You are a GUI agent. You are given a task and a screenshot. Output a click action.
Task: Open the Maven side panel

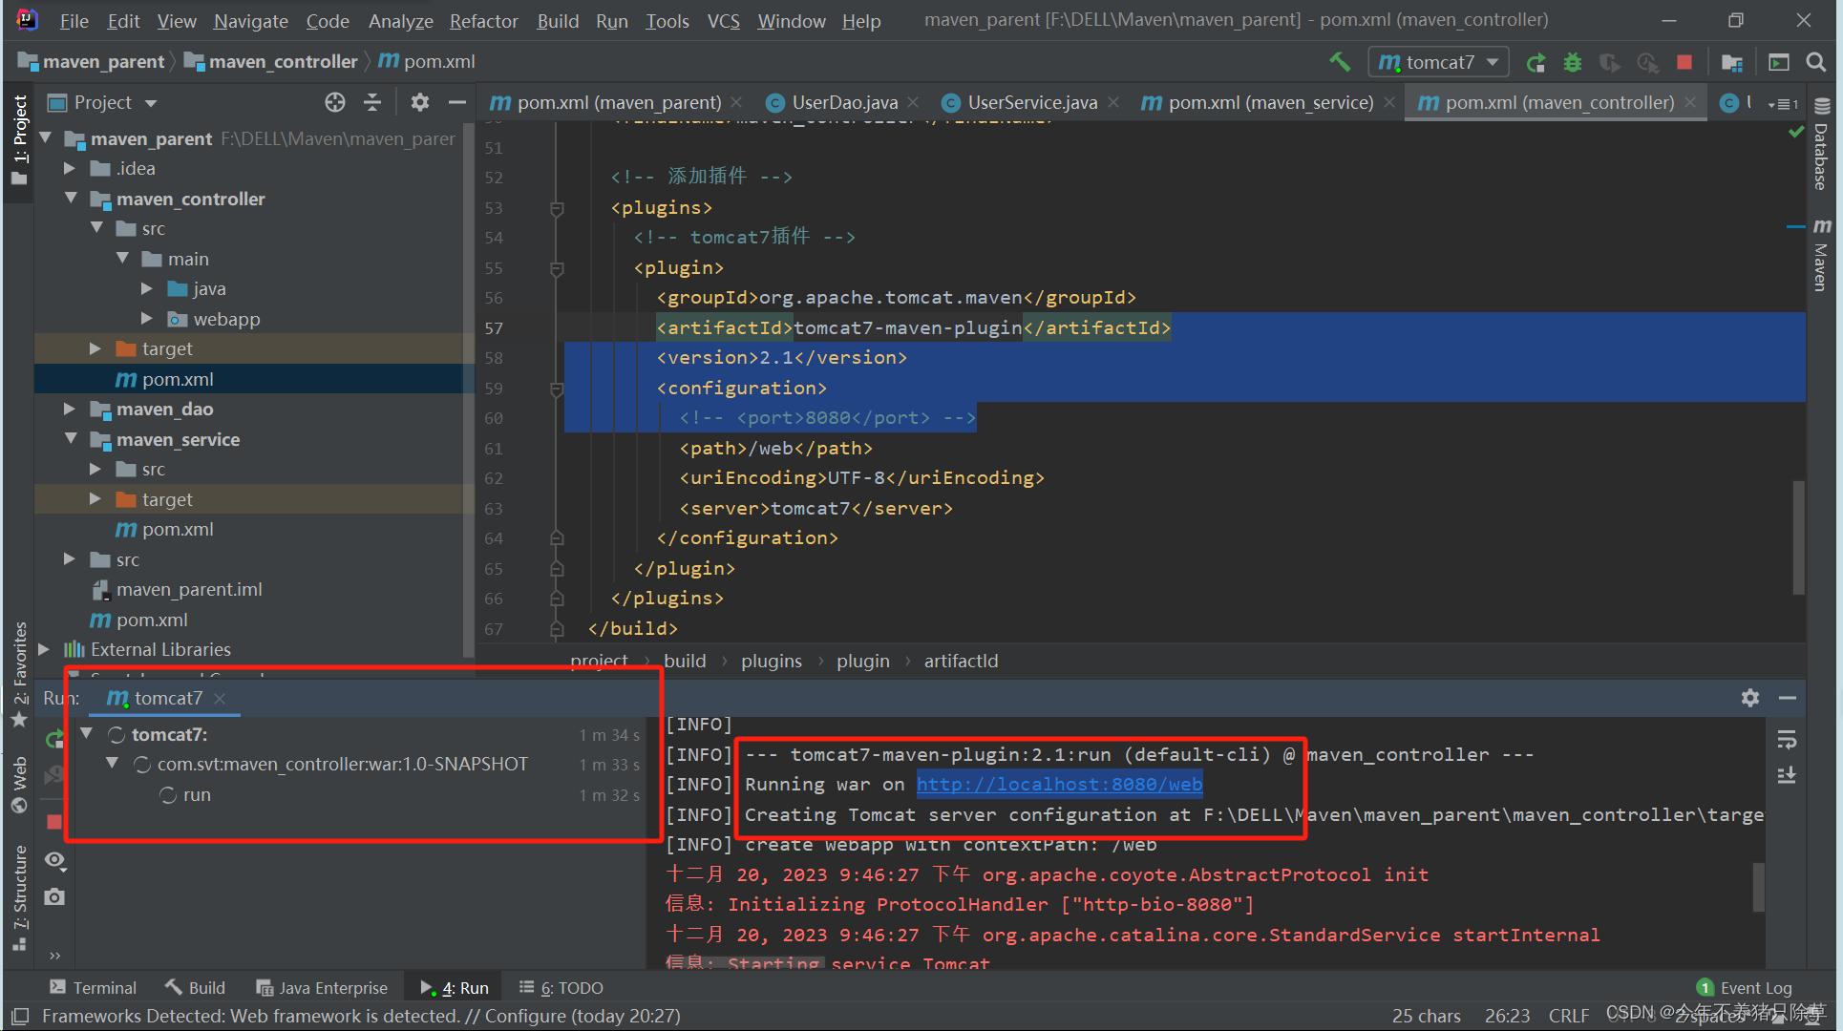[x=1822, y=255]
